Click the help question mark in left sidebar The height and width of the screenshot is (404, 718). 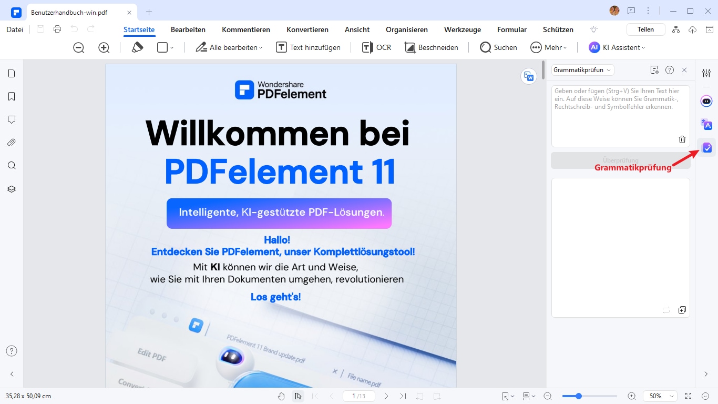click(12, 351)
